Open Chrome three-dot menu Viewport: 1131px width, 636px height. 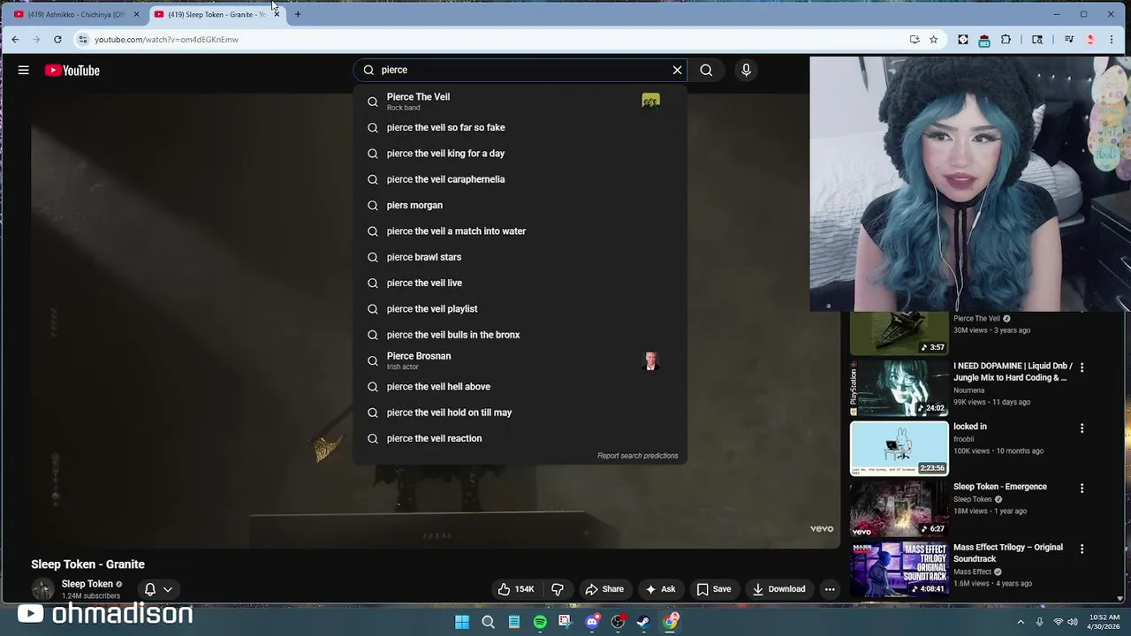pyautogui.click(x=1112, y=39)
